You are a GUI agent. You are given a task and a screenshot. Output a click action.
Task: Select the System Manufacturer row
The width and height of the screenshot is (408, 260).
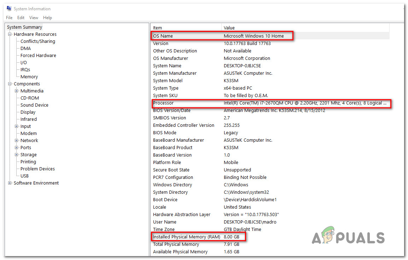[x=270, y=73]
